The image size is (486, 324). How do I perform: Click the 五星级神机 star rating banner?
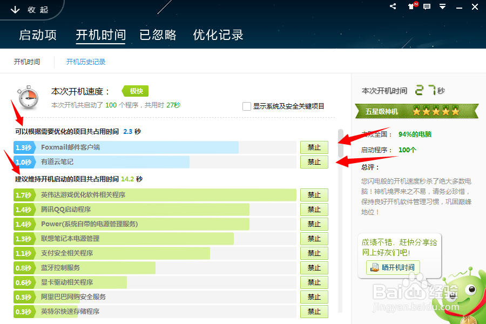417,111
